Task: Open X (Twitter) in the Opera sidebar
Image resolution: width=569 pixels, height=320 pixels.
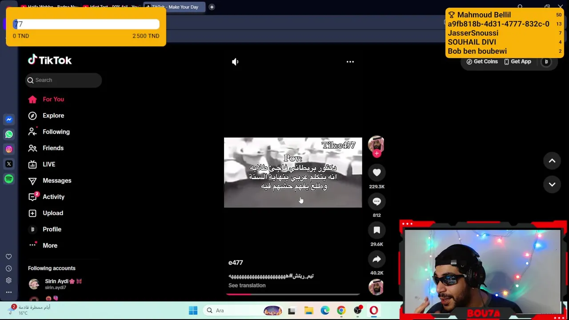Action: coord(9,164)
